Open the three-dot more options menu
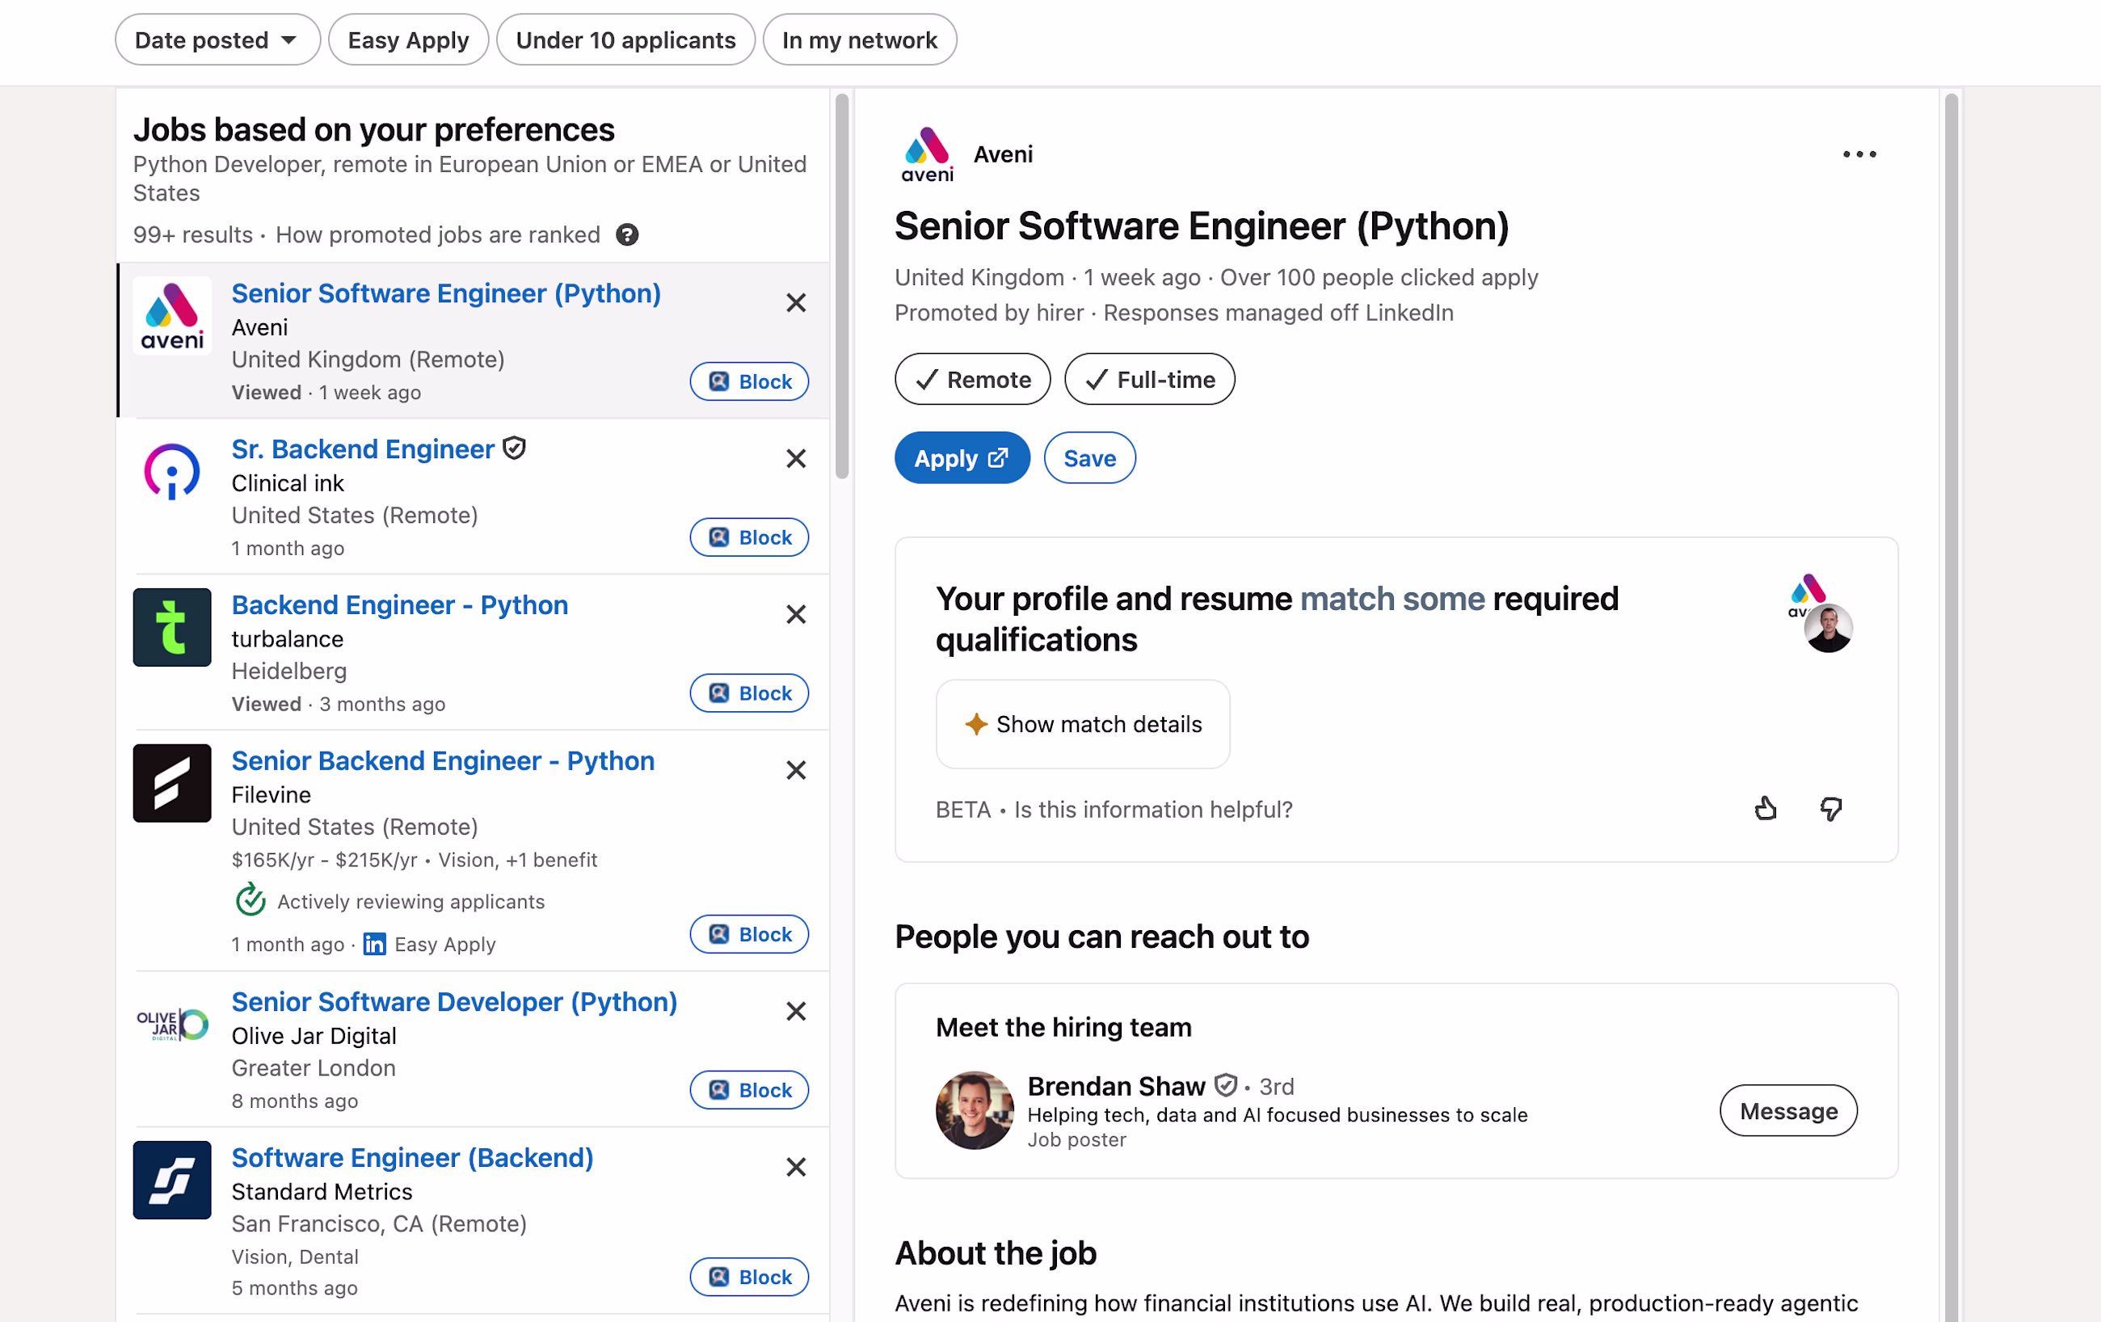 (x=1859, y=154)
